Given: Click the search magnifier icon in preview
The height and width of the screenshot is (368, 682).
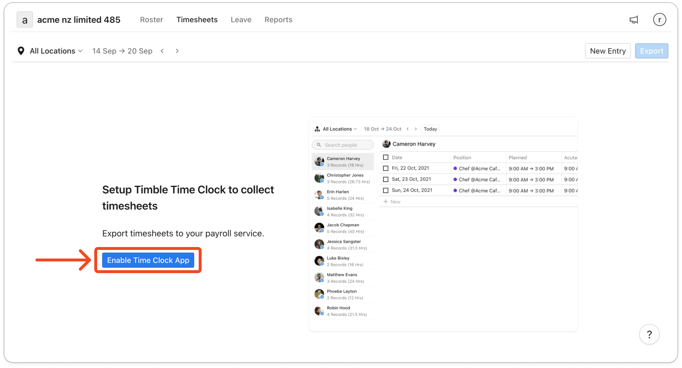Looking at the screenshot, I should pos(319,145).
